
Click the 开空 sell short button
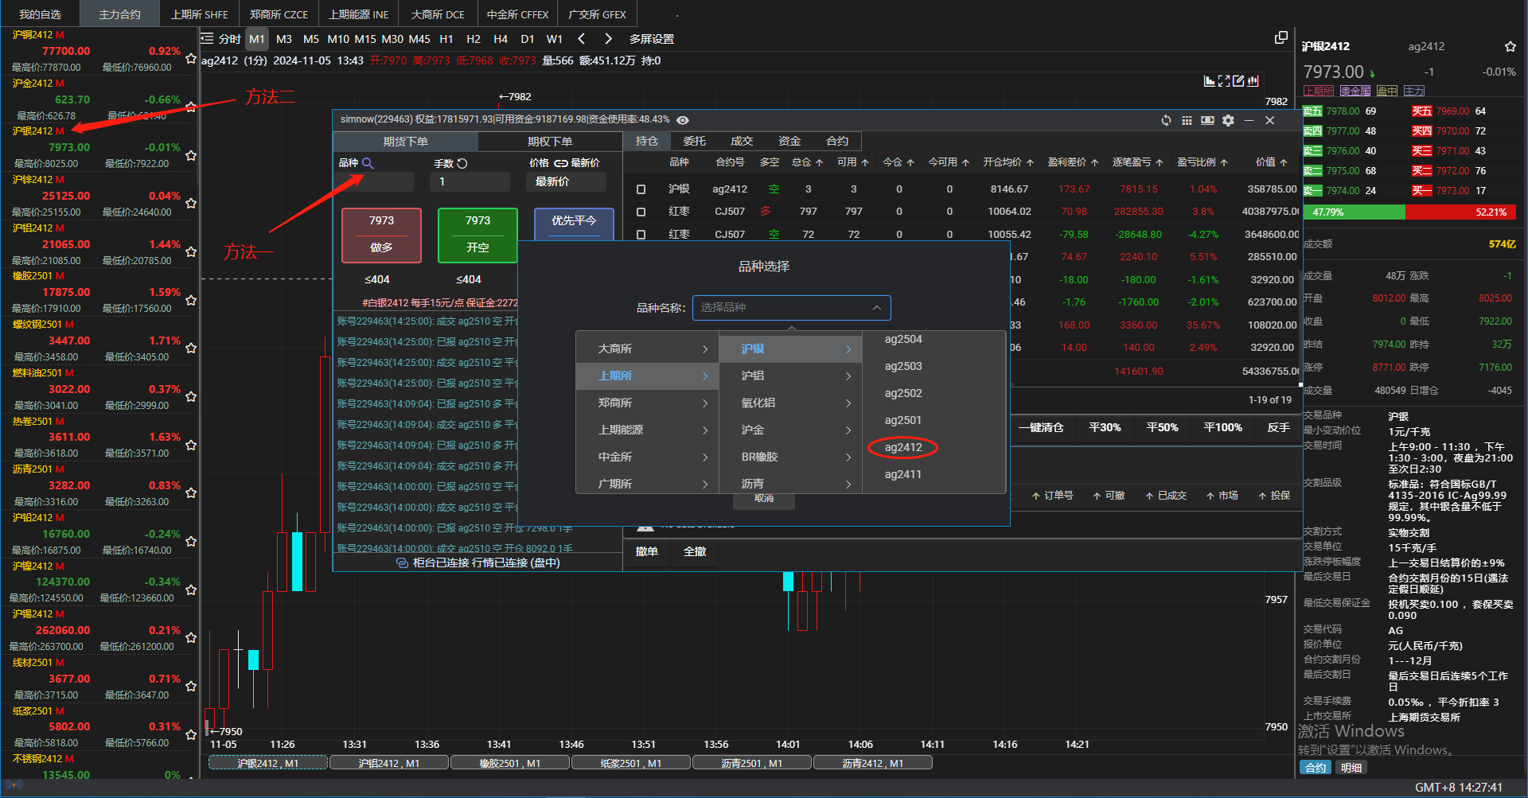pyautogui.click(x=477, y=236)
